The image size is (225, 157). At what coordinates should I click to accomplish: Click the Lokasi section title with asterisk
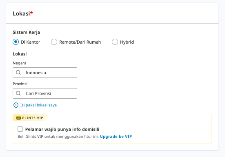(23, 13)
